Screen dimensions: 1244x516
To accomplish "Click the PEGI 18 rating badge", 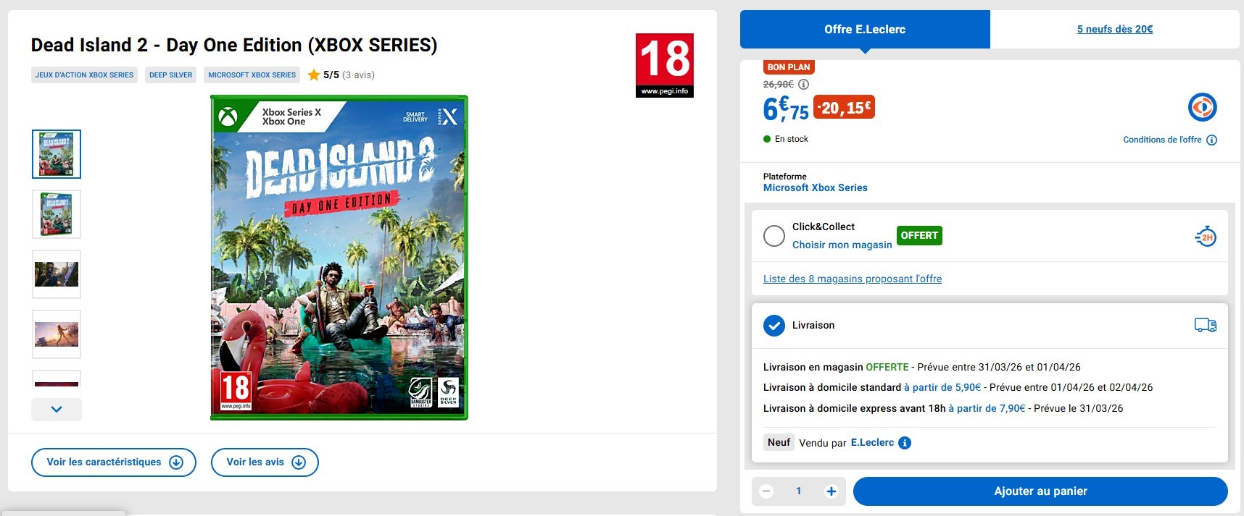I will point(664,65).
